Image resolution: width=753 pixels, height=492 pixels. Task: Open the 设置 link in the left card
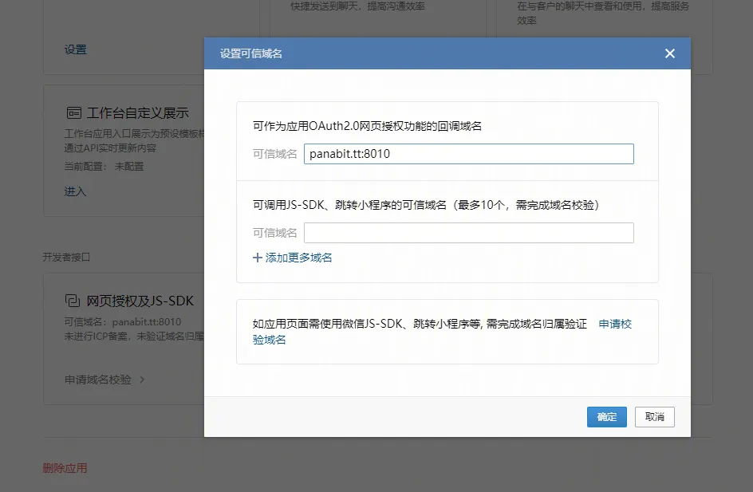[75, 49]
